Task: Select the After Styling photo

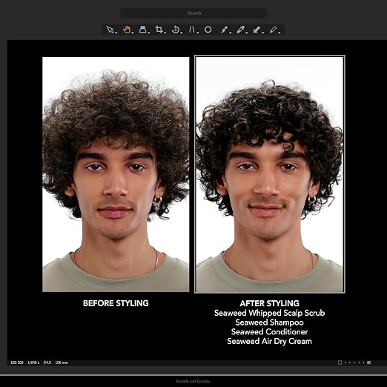Action: [270, 174]
